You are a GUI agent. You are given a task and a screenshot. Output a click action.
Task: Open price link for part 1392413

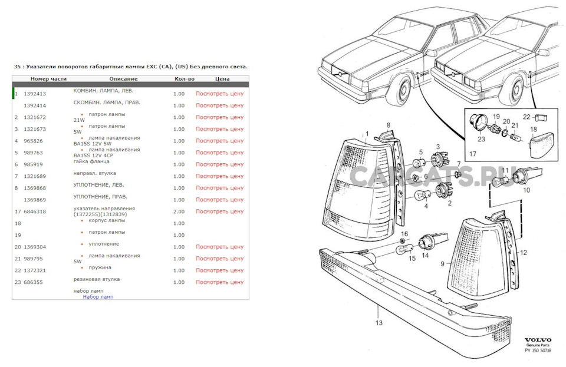[219, 94]
